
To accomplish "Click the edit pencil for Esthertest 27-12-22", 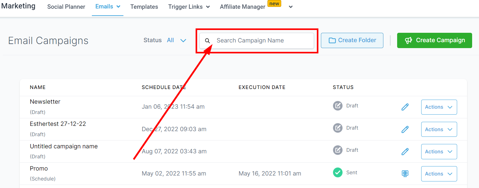I will coord(405,129).
